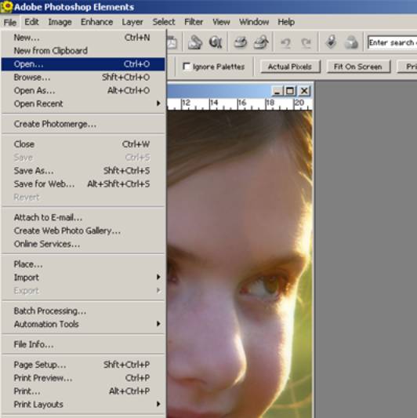417x418 pixels.
Task: Click the Fit On Screen button
Action: (358, 67)
